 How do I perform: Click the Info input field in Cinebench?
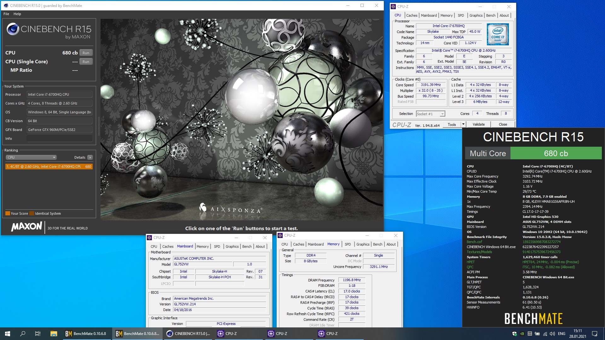tap(60, 139)
